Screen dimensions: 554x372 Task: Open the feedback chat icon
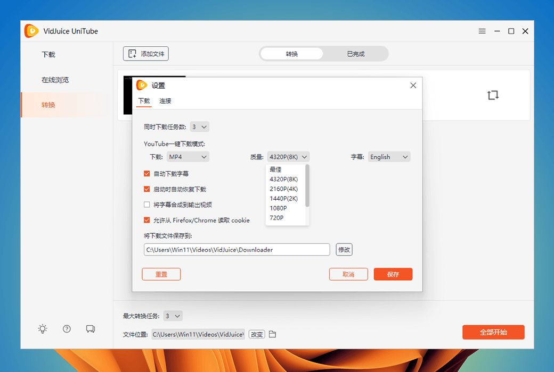91,328
